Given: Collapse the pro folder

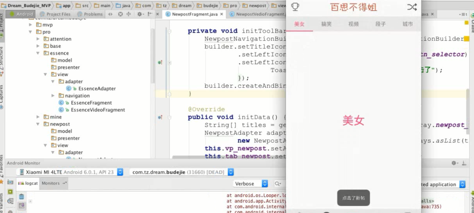Looking at the screenshot, I should click(31, 32).
